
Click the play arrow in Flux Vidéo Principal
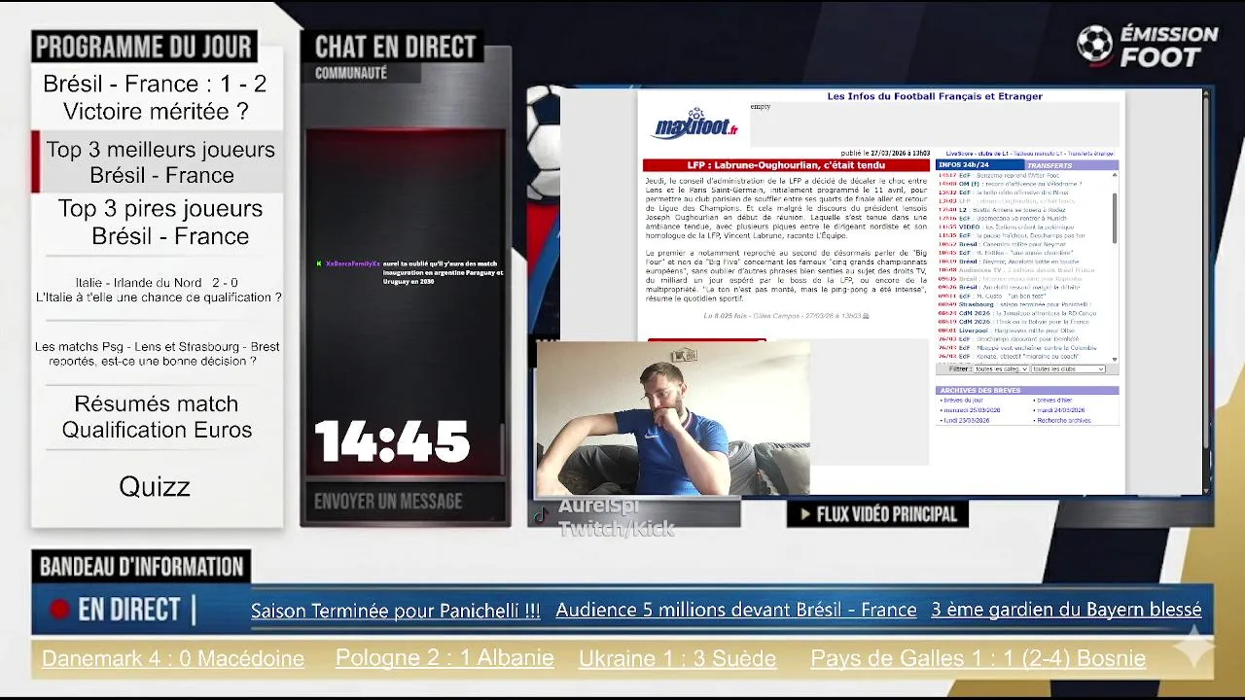pos(804,514)
